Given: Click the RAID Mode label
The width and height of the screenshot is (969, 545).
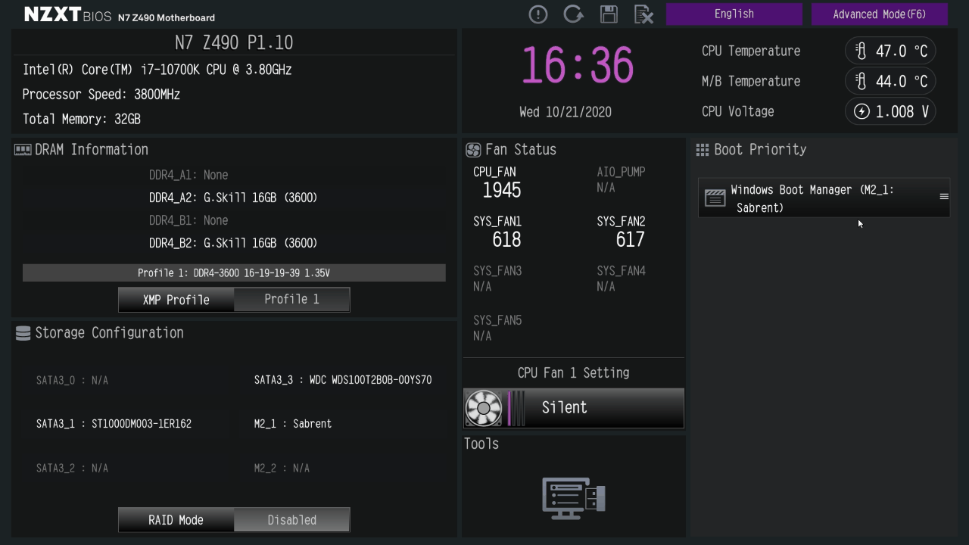Looking at the screenshot, I should tap(176, 520).
